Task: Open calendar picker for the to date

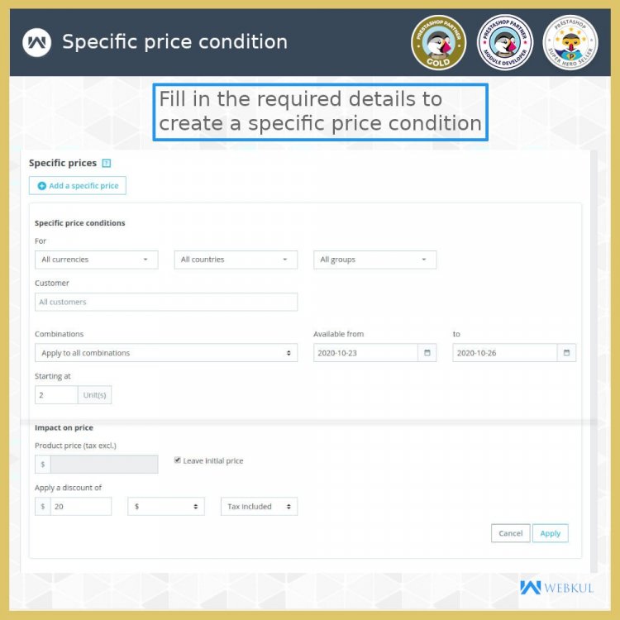Action: click(566, 353)
